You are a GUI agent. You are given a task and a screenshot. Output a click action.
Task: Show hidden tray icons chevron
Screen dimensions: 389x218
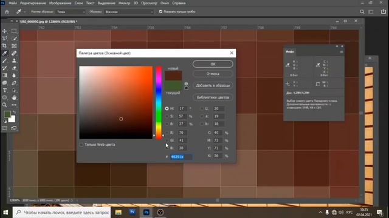click(x=320, y=213)
